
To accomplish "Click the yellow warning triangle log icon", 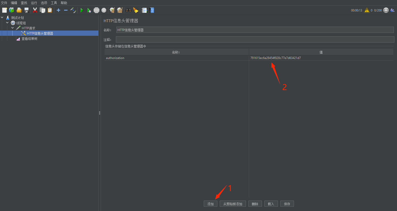I will tap(367, 10).
